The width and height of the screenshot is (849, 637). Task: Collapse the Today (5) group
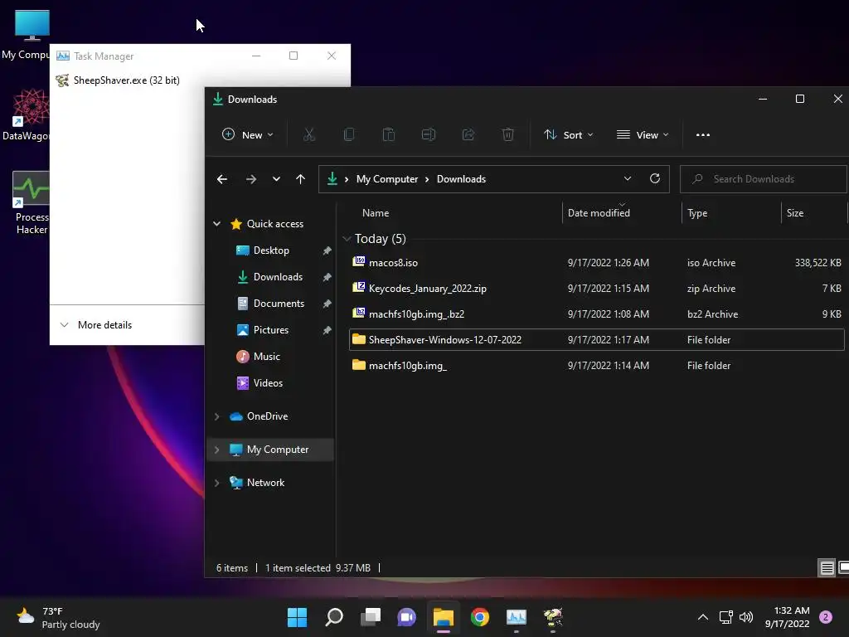[x=347, y=239]
